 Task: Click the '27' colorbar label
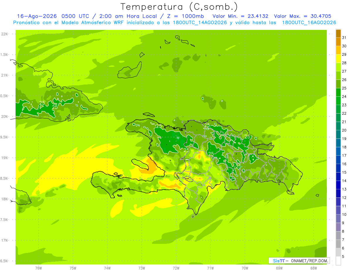tap(344, 71)
